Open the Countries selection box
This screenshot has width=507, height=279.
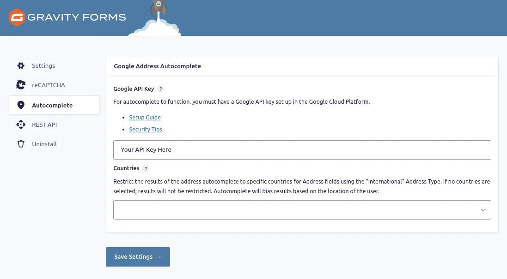[300, 210]
